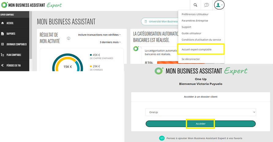Click the sidebar vertical scrollbar
The image size is (273, 142).
coord(31,35)
